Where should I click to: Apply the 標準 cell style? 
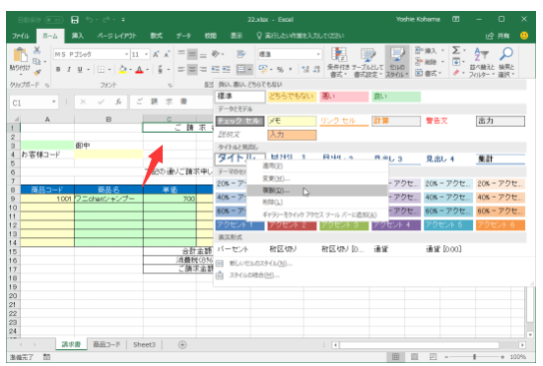point(241,97)
